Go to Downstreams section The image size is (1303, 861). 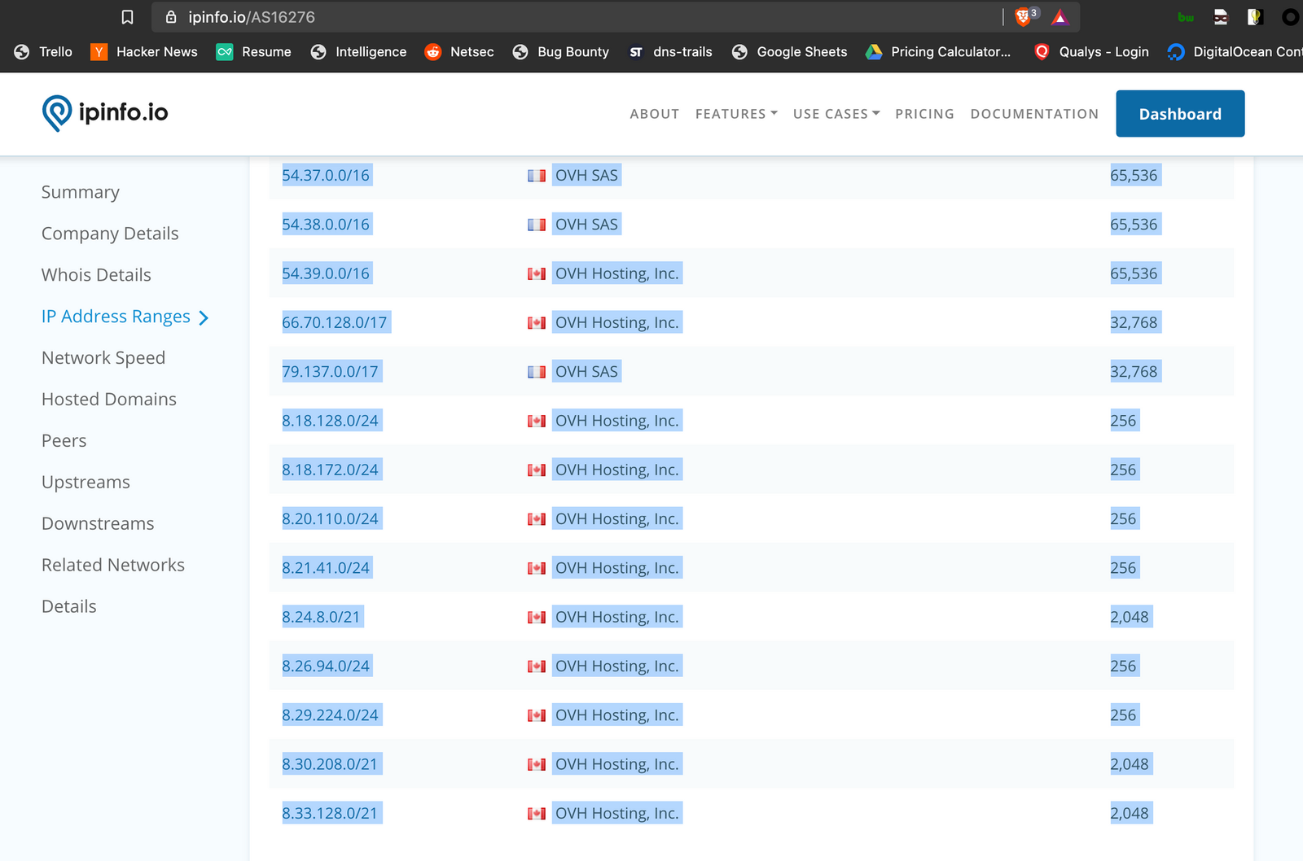[x=98, y=524]
